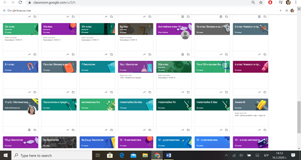Open Drive folder on 11в клас Физика card
This screenshot has height=160, width=301.
pyautogui.click(x=73, y=92)
